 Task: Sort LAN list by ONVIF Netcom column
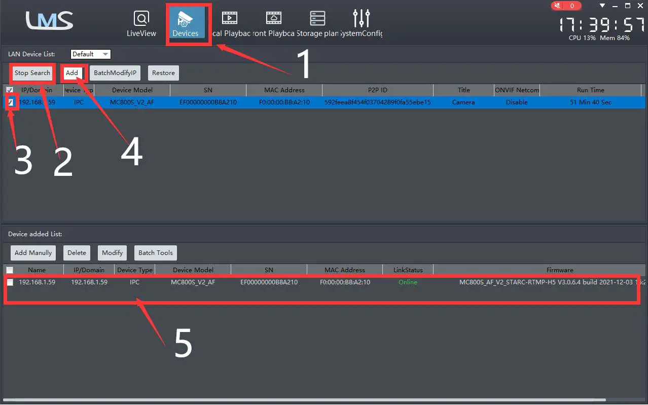point(517,90)
